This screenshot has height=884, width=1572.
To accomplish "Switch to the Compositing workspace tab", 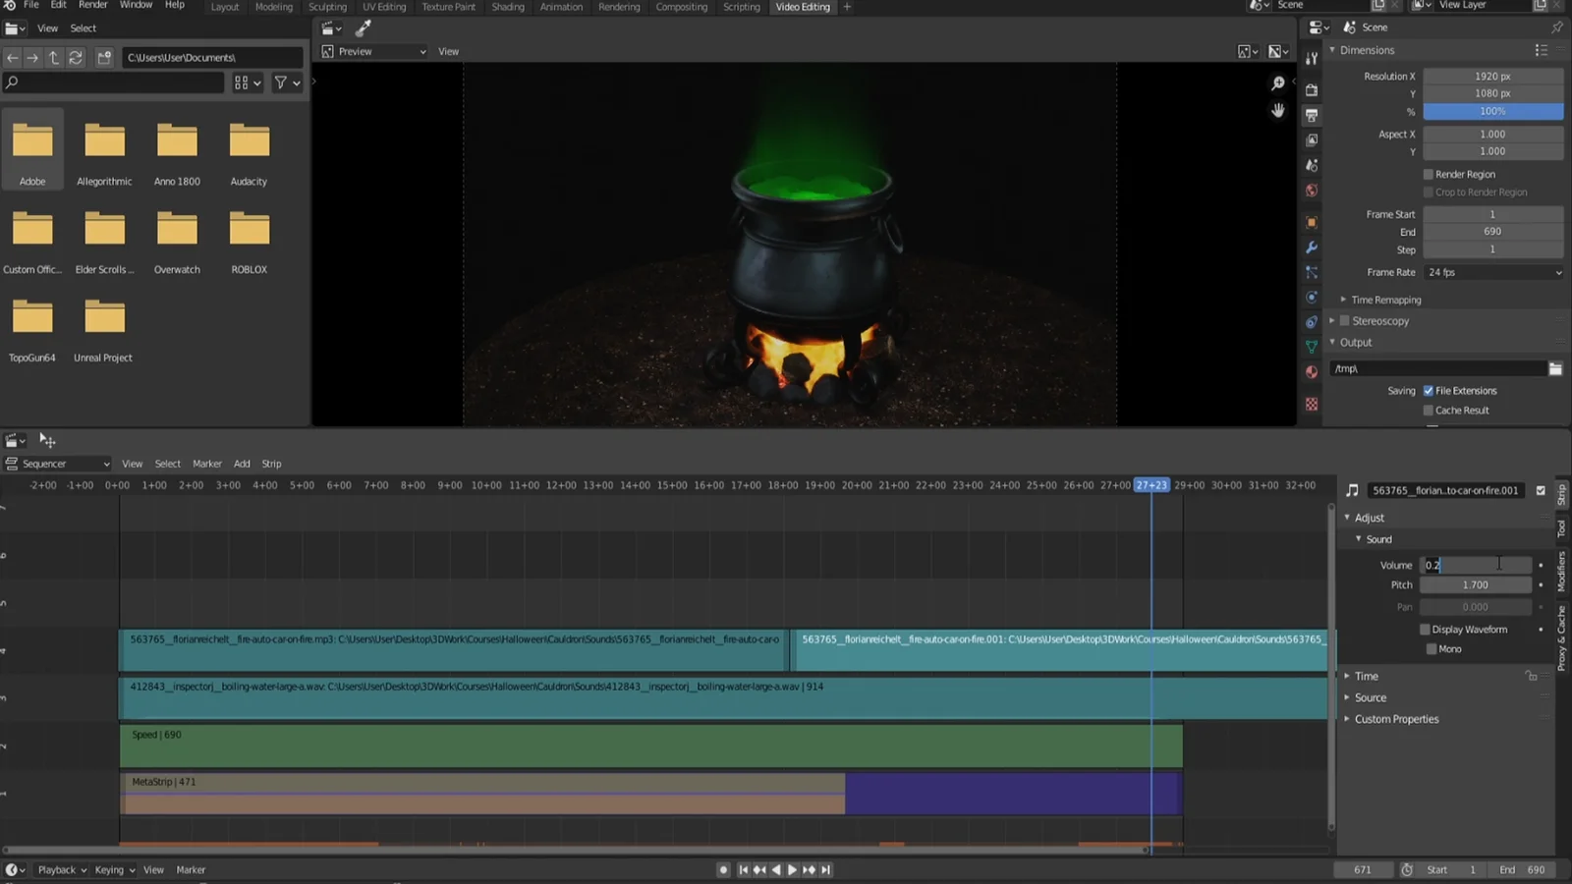I will [x=682, y=7].
